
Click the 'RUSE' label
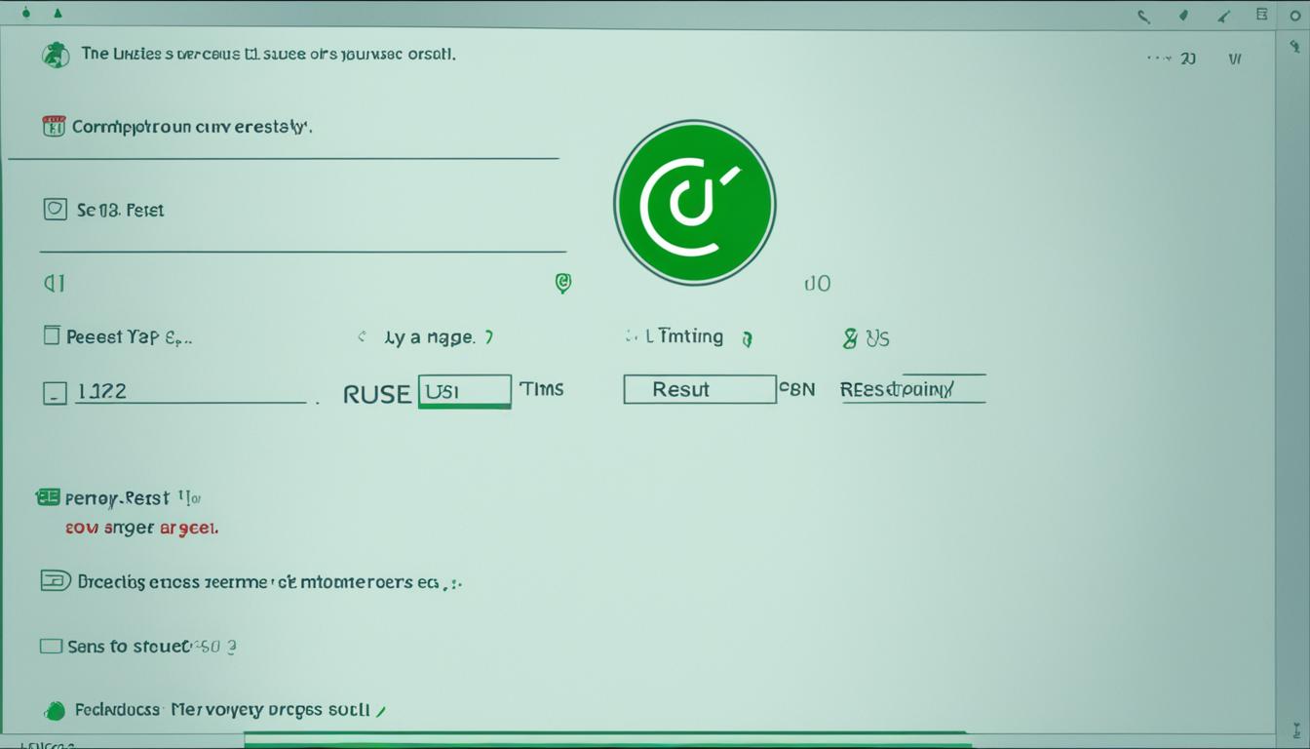click(x=377, y=394)
